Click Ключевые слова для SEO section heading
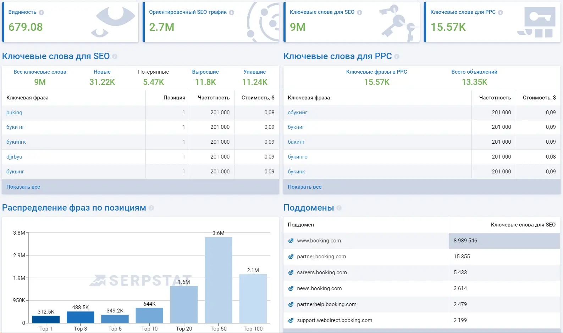The width and height of the screenshot is (563, 333). coord(56,56)
